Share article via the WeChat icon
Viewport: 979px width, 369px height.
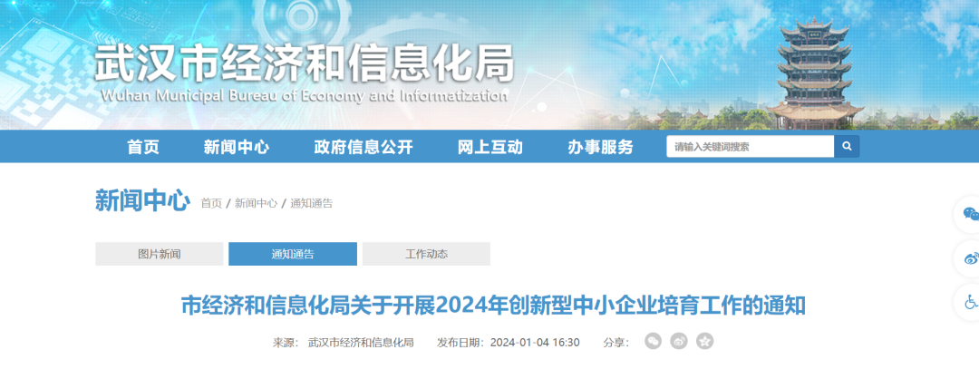(653, 341)
